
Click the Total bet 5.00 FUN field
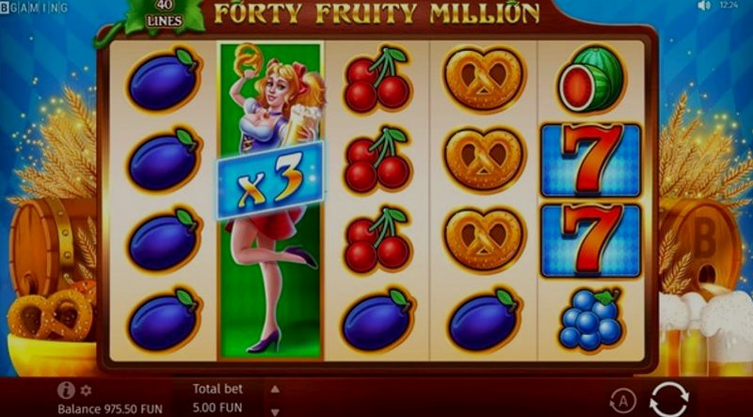point(218,398)
